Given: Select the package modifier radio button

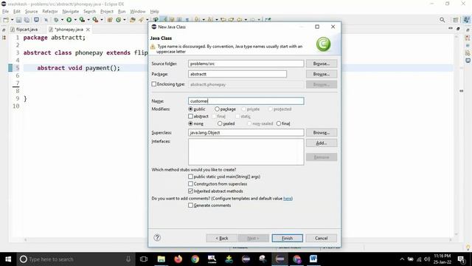Looking at the screenshot, I should [x=217, y=109].
